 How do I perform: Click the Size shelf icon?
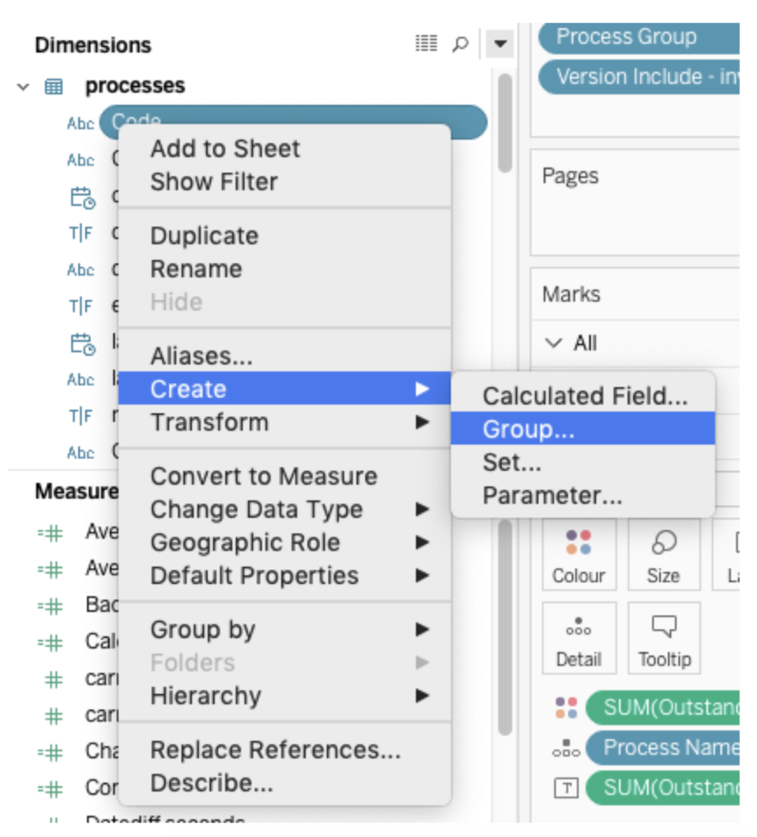(663, 556)
